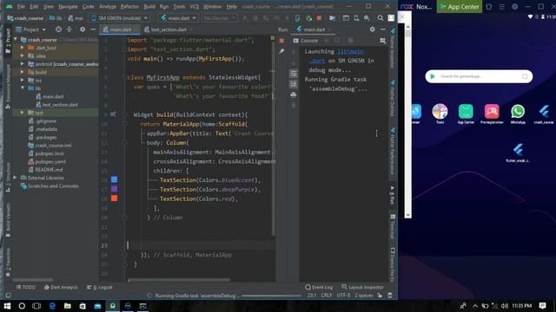Open WhatsApp in Nox emulator
The image size is (556, 312).
point(518,114)
